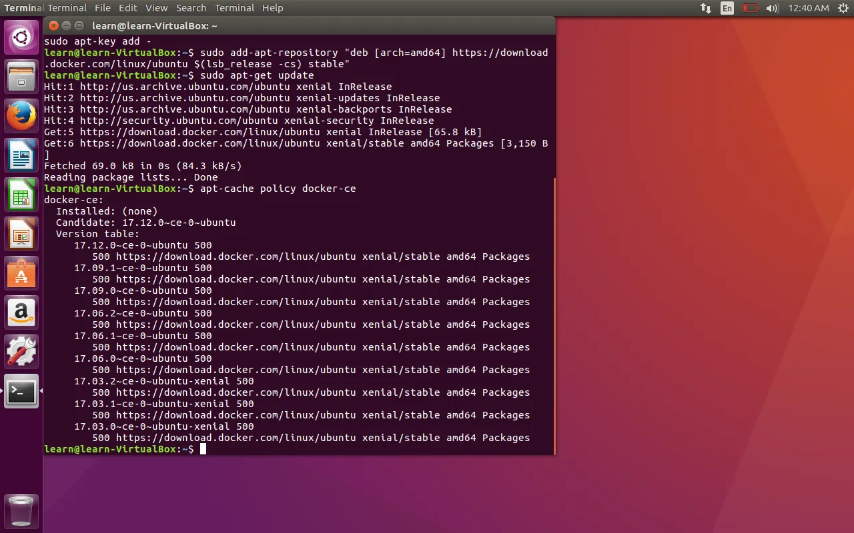This screenshot has width=854, height=533.
Task: Click the 'Hit:1' xenial InRelease line
Action: click(218, 87)
